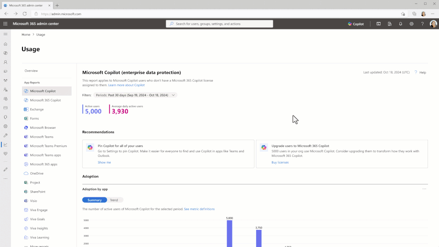439x247 pixels.
Task: Click the Customize navigation pencil icon
Action: click(x=5, y=169)
